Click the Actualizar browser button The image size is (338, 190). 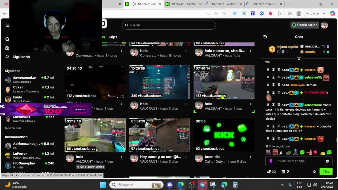(x=313, y=13)
